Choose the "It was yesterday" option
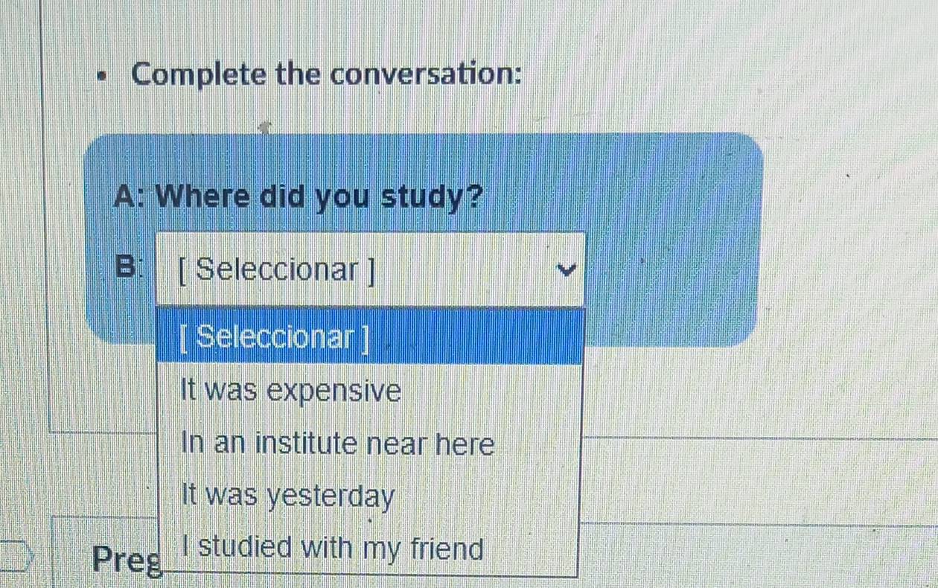 pyautogui.click(x=288, y=496)
